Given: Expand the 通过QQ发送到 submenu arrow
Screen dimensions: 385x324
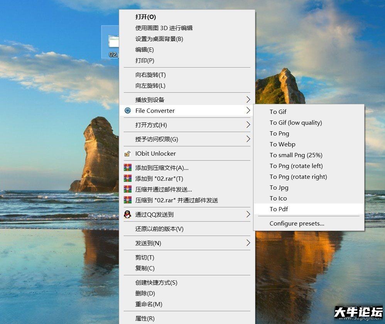Looking at the screenshot, I should click(x=248, y=214).
